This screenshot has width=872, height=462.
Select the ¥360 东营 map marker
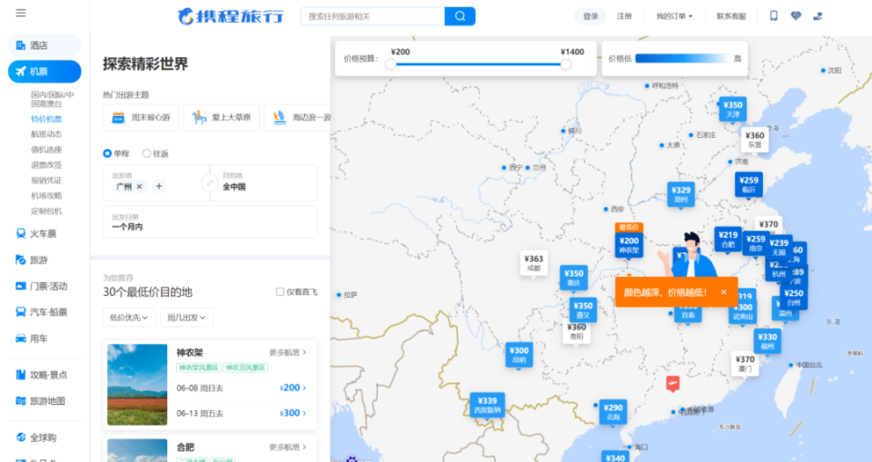[x=755, y=140]
